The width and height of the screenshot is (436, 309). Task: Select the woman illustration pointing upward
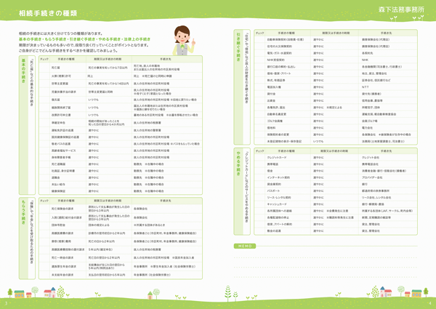click(x=184, y=41)
